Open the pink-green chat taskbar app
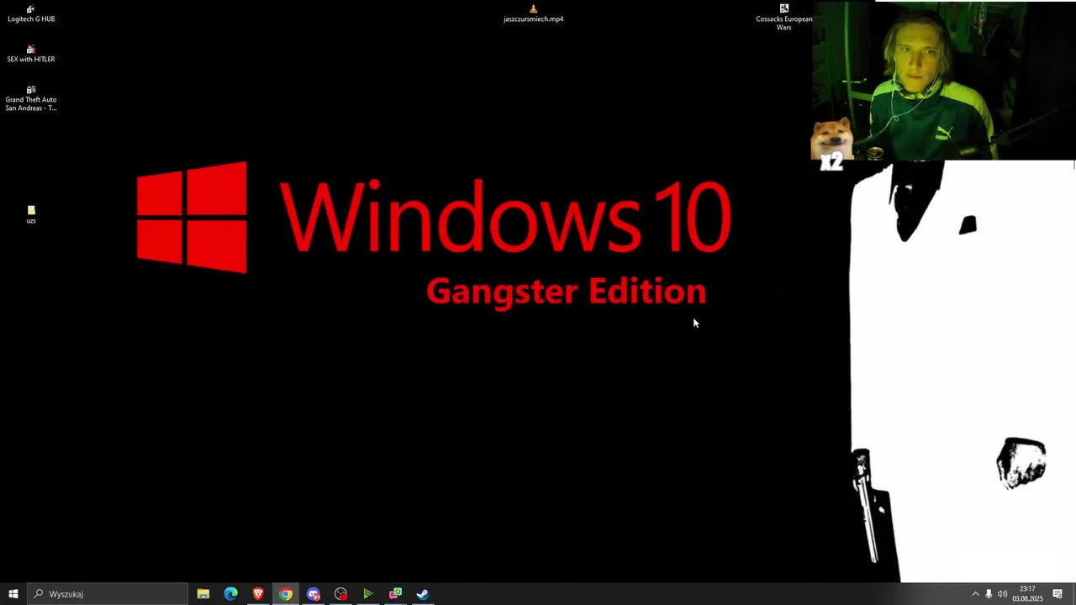The height and width of the screenshot is (605, 1076). coord(395,594)
